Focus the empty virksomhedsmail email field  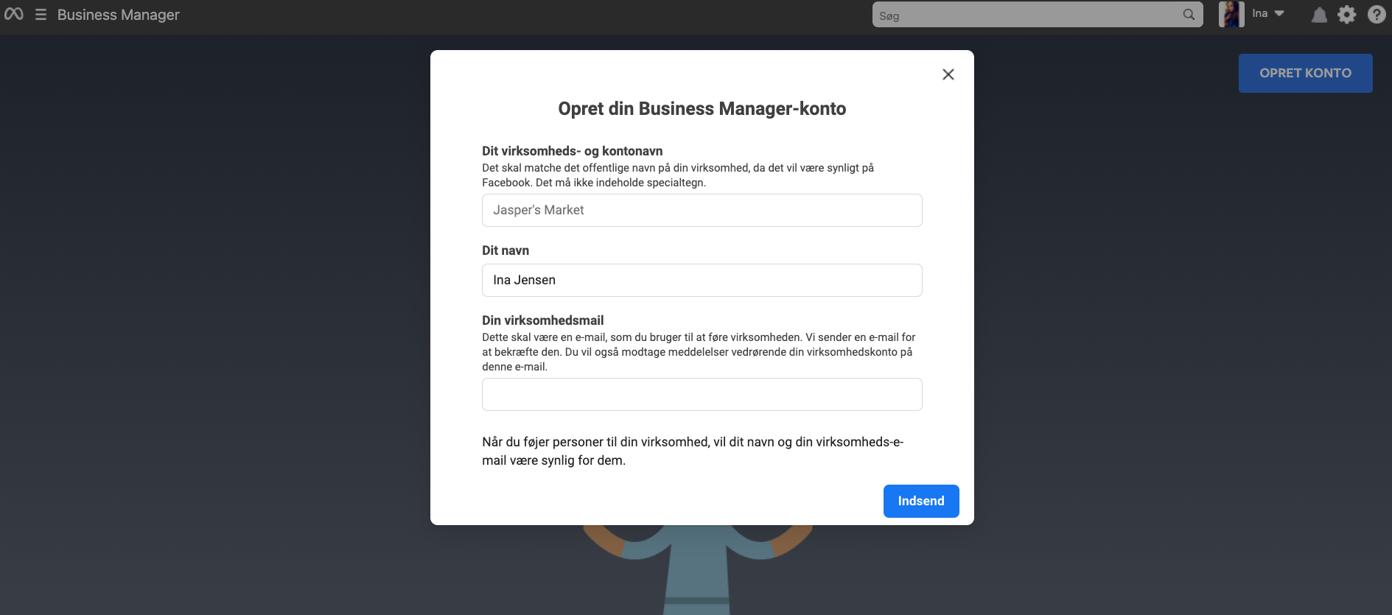pos(702,394)
